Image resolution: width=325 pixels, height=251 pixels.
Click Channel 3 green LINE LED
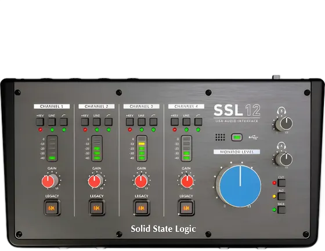(142, 130)
